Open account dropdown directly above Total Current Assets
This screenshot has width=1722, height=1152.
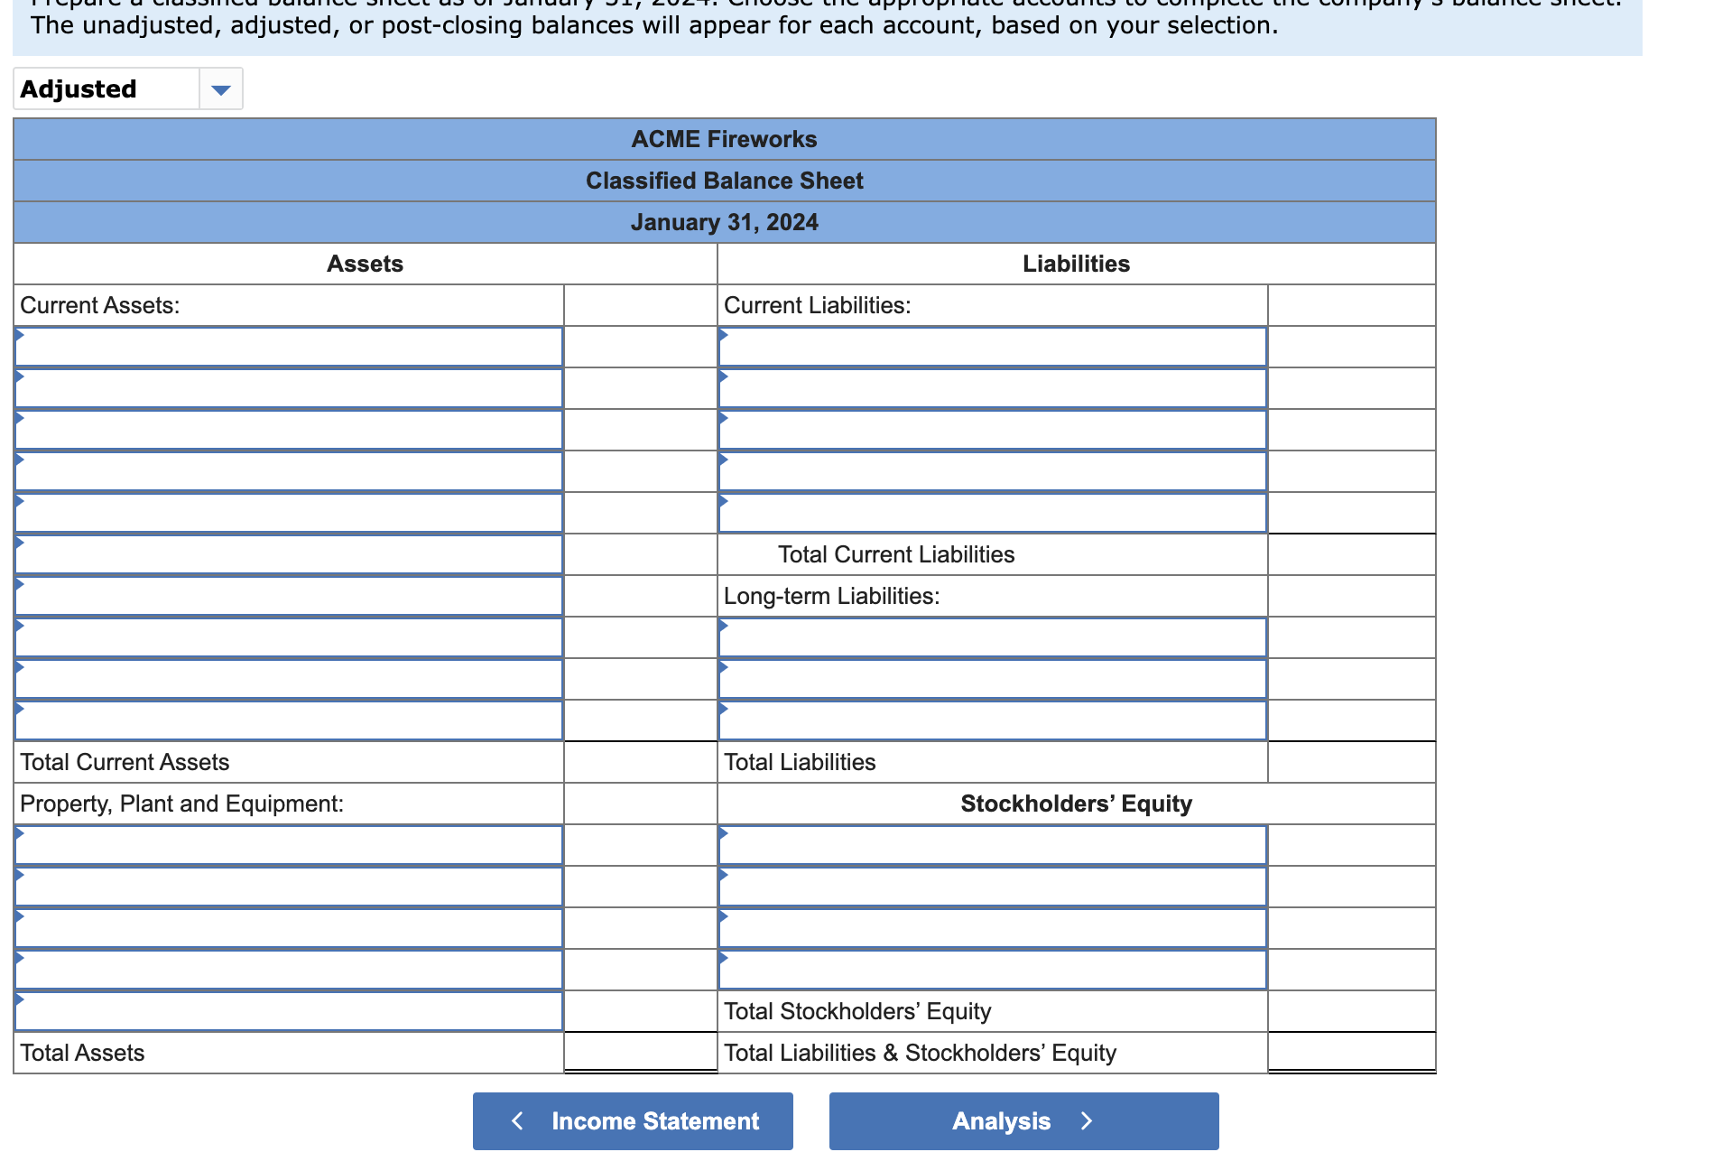pyautogui.click(x=289, y=720)
